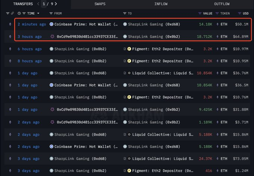254x176 pixels.
Task: Click the 24.37K value cell
Action: pos(205,159)
